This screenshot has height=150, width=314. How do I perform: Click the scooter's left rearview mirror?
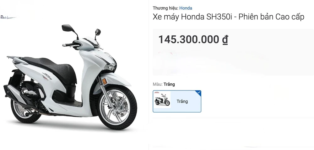click(x=68, y=28)
